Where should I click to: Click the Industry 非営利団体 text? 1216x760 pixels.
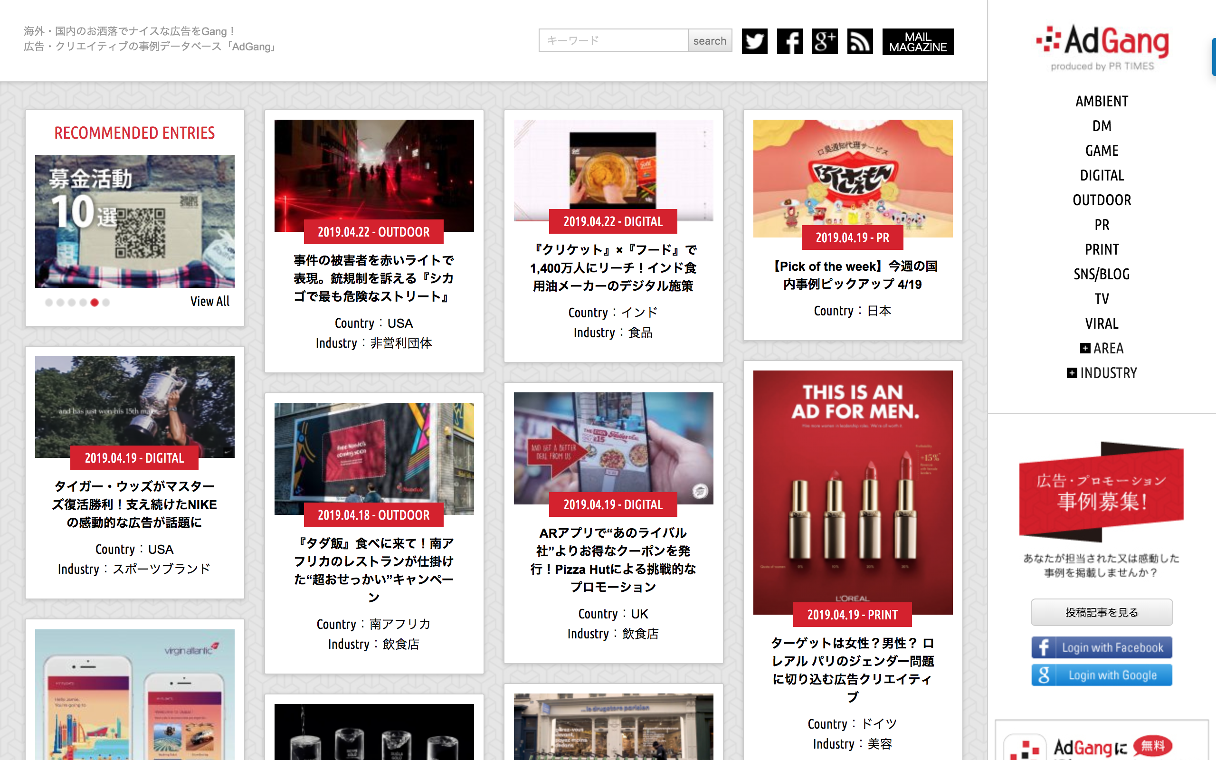[x=374, y=343]
